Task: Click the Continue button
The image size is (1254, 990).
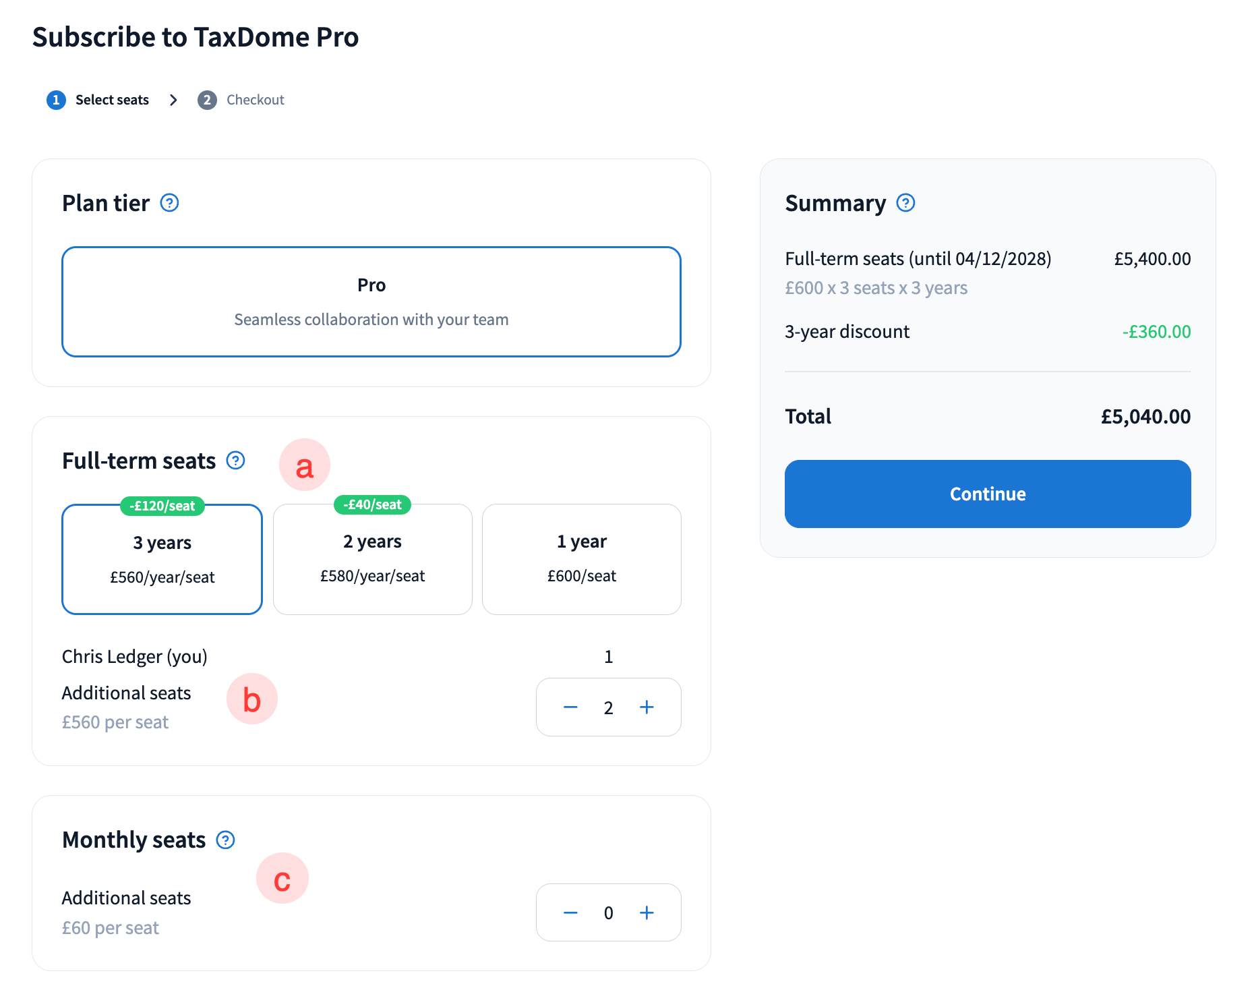Action: click(x=987, y=494)
